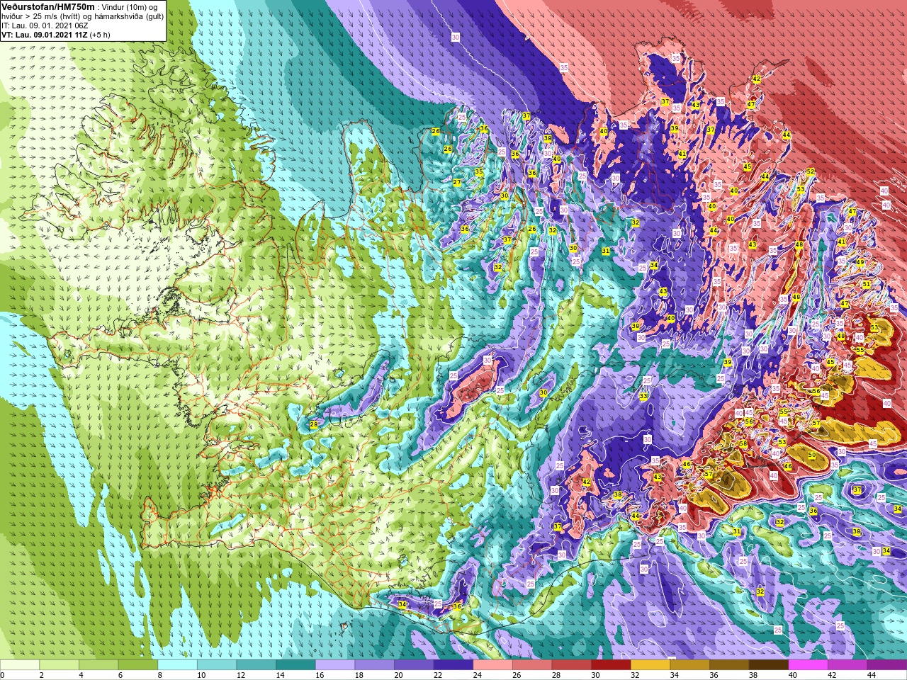Select the 42–44 legend color swatch
Screen dimensions: 907x680
(x=847, y=665)
